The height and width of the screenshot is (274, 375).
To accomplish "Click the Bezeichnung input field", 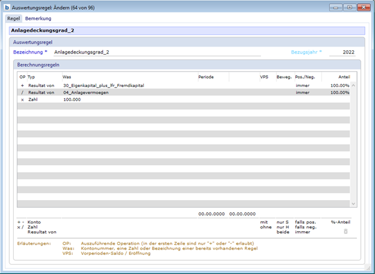I will tap(156, 52).
